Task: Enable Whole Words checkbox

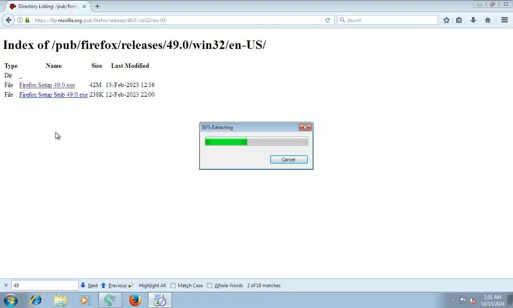Action: [209, 286]
